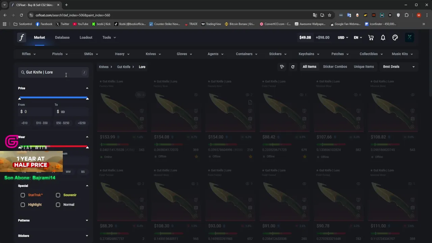
Task: Click the price slider right handle
Action: point(87,98)
